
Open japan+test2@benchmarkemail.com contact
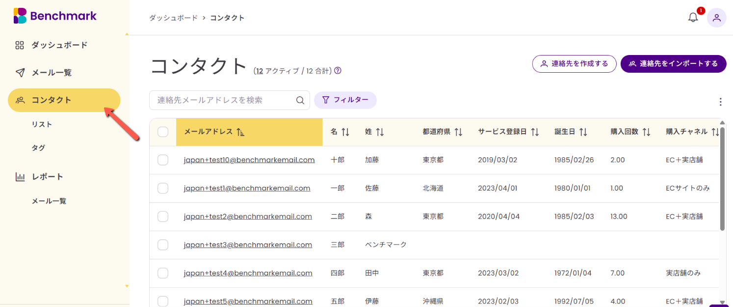pyautogui.click(x=248, y=217)
